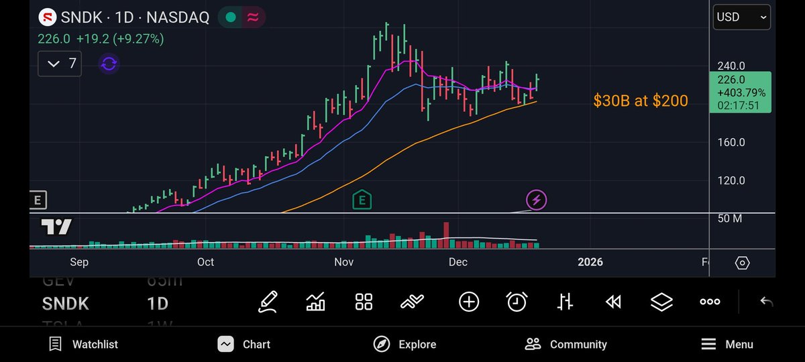Image resolution: width=805 pixels, height=362 pixels.
Task: Tap the Nov date on time axis
Action: click(343, 262)
